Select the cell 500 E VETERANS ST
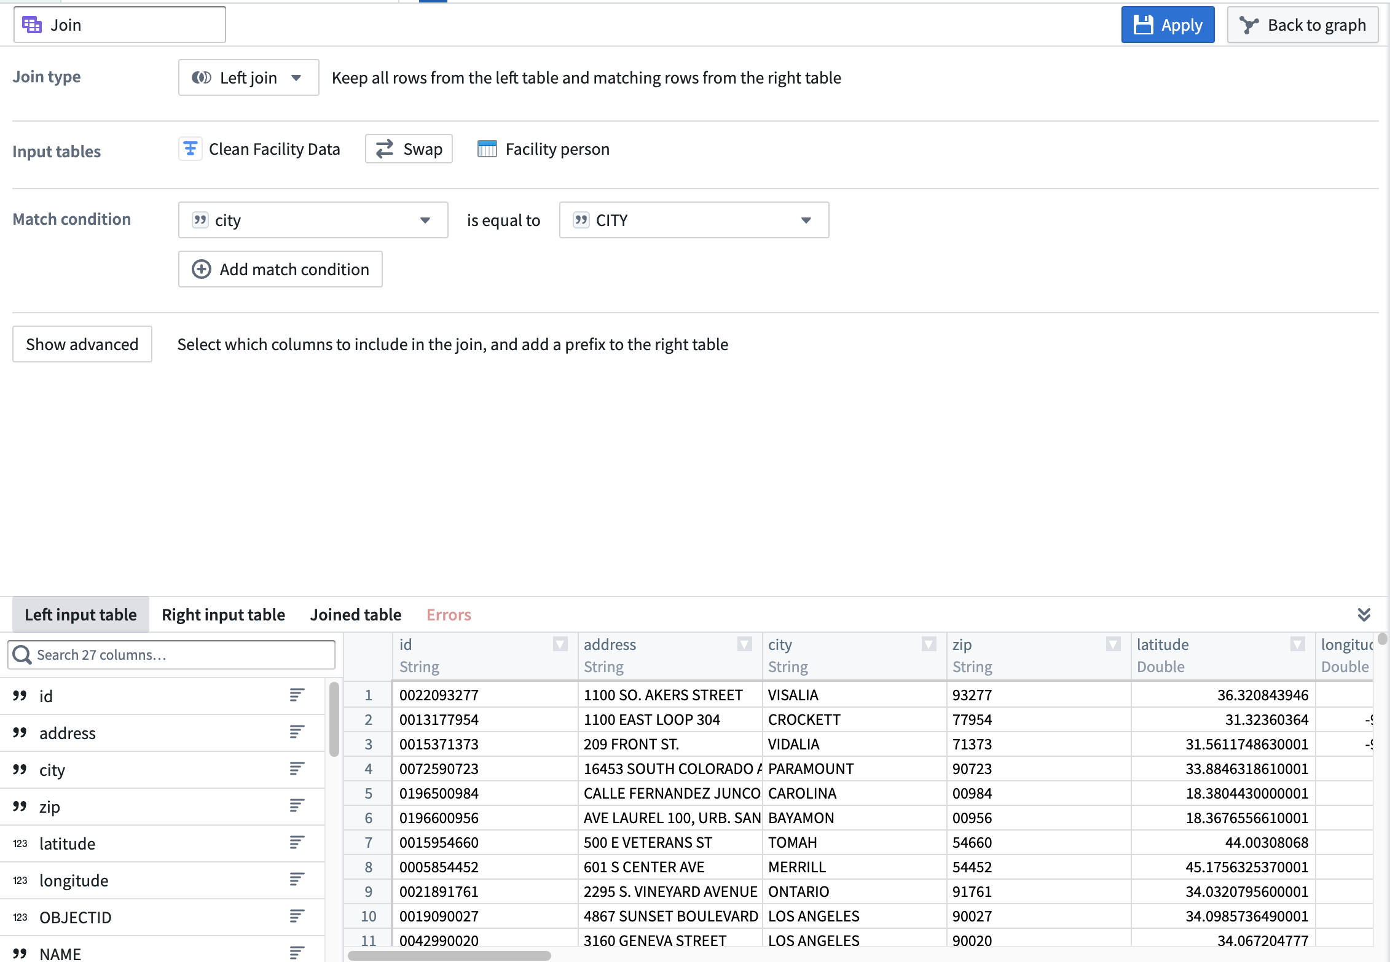1390x962 pixels. pyautogui.click(x=670, y=842)
